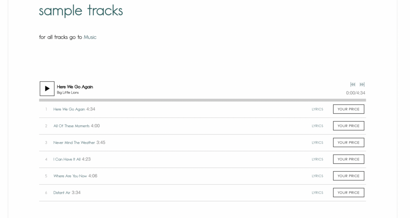Image resolution: width=410 pixels, height=218 pixels.
Task: Play the Distant Air track
Action: point(62,193)
